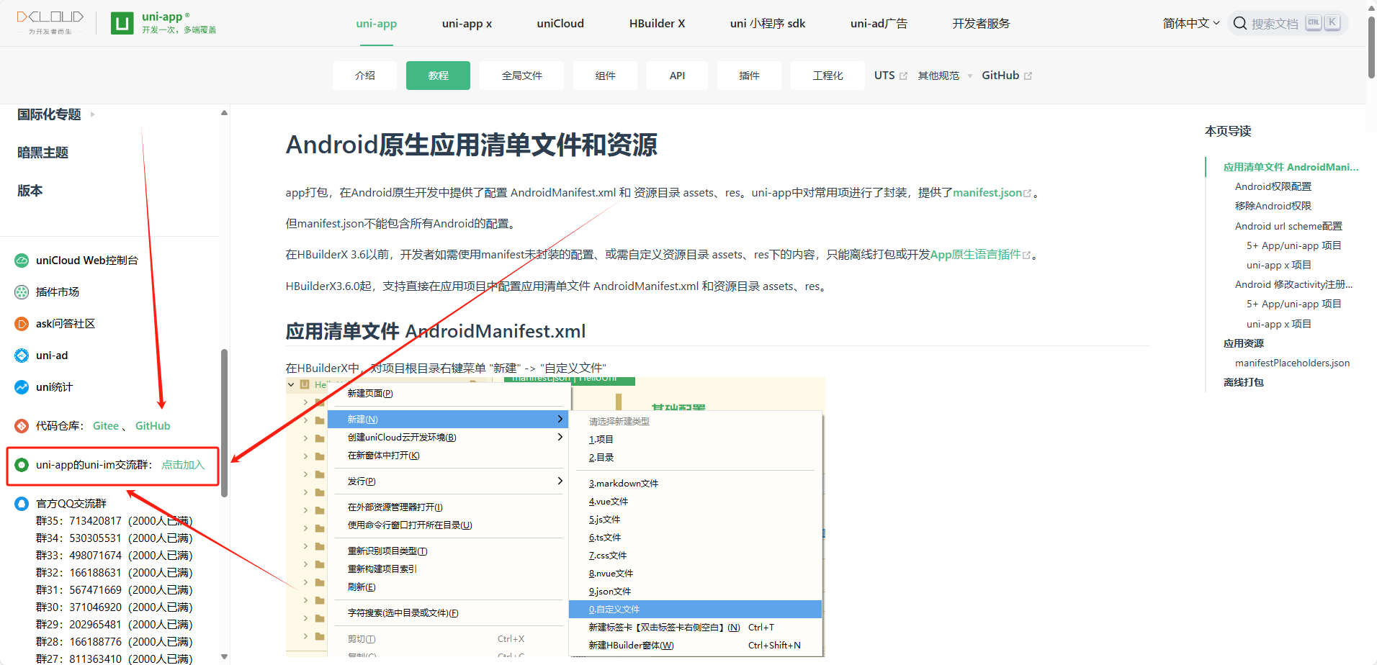
Task: Click the uni-im交流群 green icon
Action: pos(22,465)
